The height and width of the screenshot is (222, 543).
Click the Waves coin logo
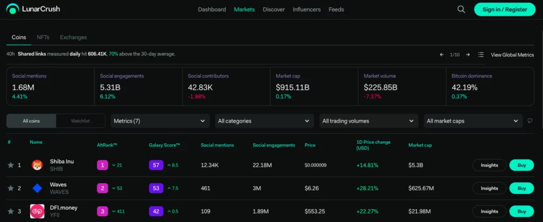[37, 188]
